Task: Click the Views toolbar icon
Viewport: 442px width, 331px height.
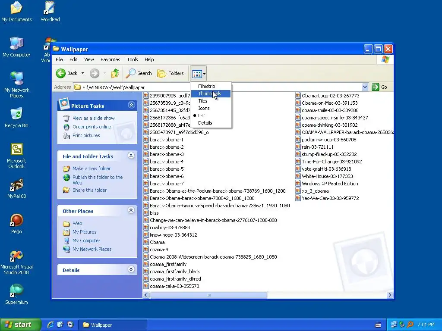Action: [x=197, y=74]
